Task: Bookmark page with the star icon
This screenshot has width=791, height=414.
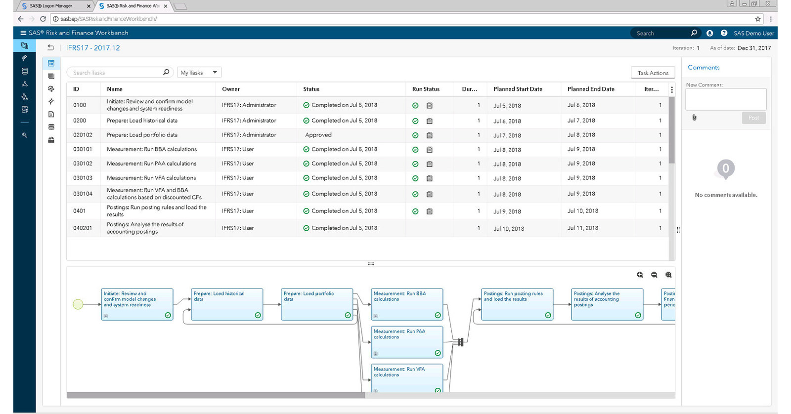Action: [758, 19]
